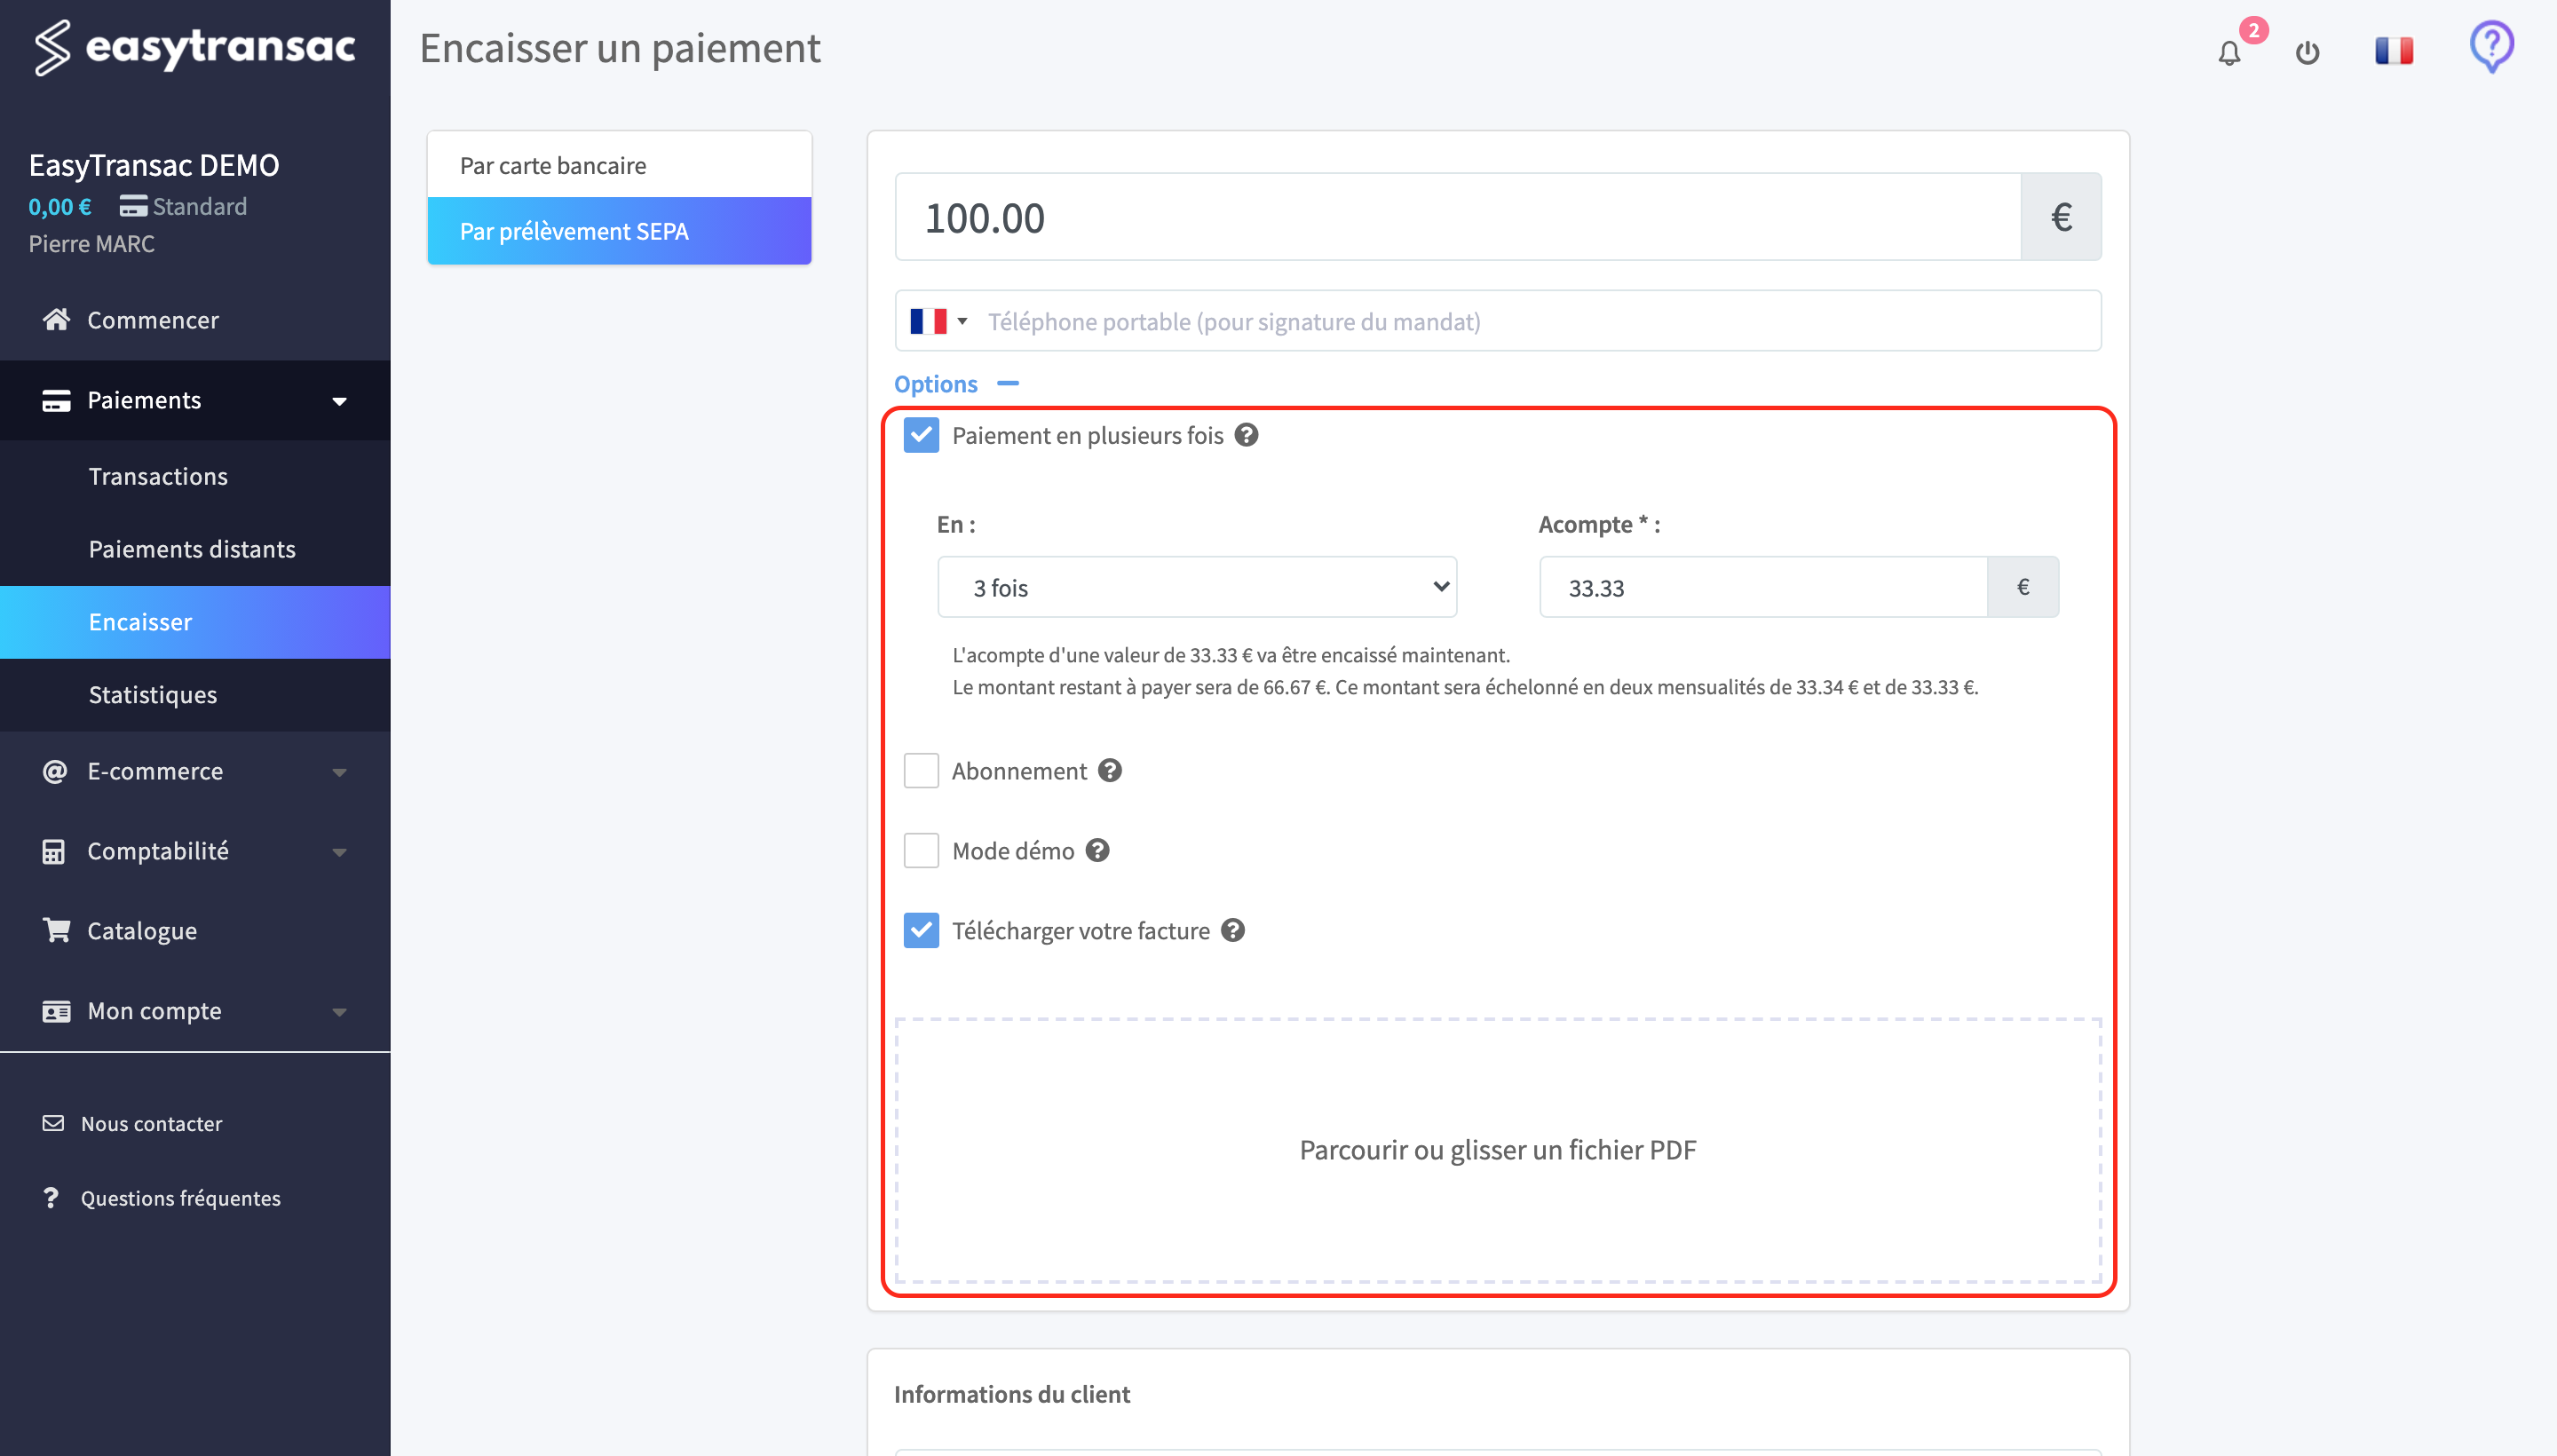Viewport: 2557px width, 1456px height.
Task: Click the Questions fréquentes question mark icon
Action: pyautogui.click(x=51, y=1197)
